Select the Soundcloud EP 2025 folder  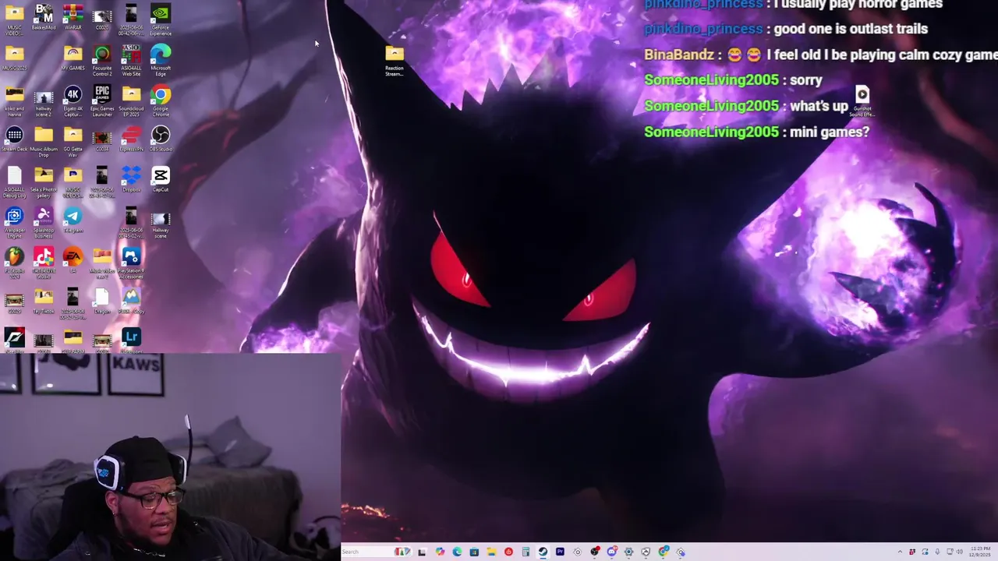[x=131, y=101]
